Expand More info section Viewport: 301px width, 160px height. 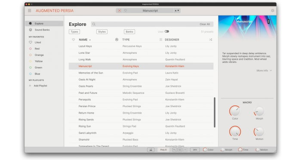click(x=264, y=71)
